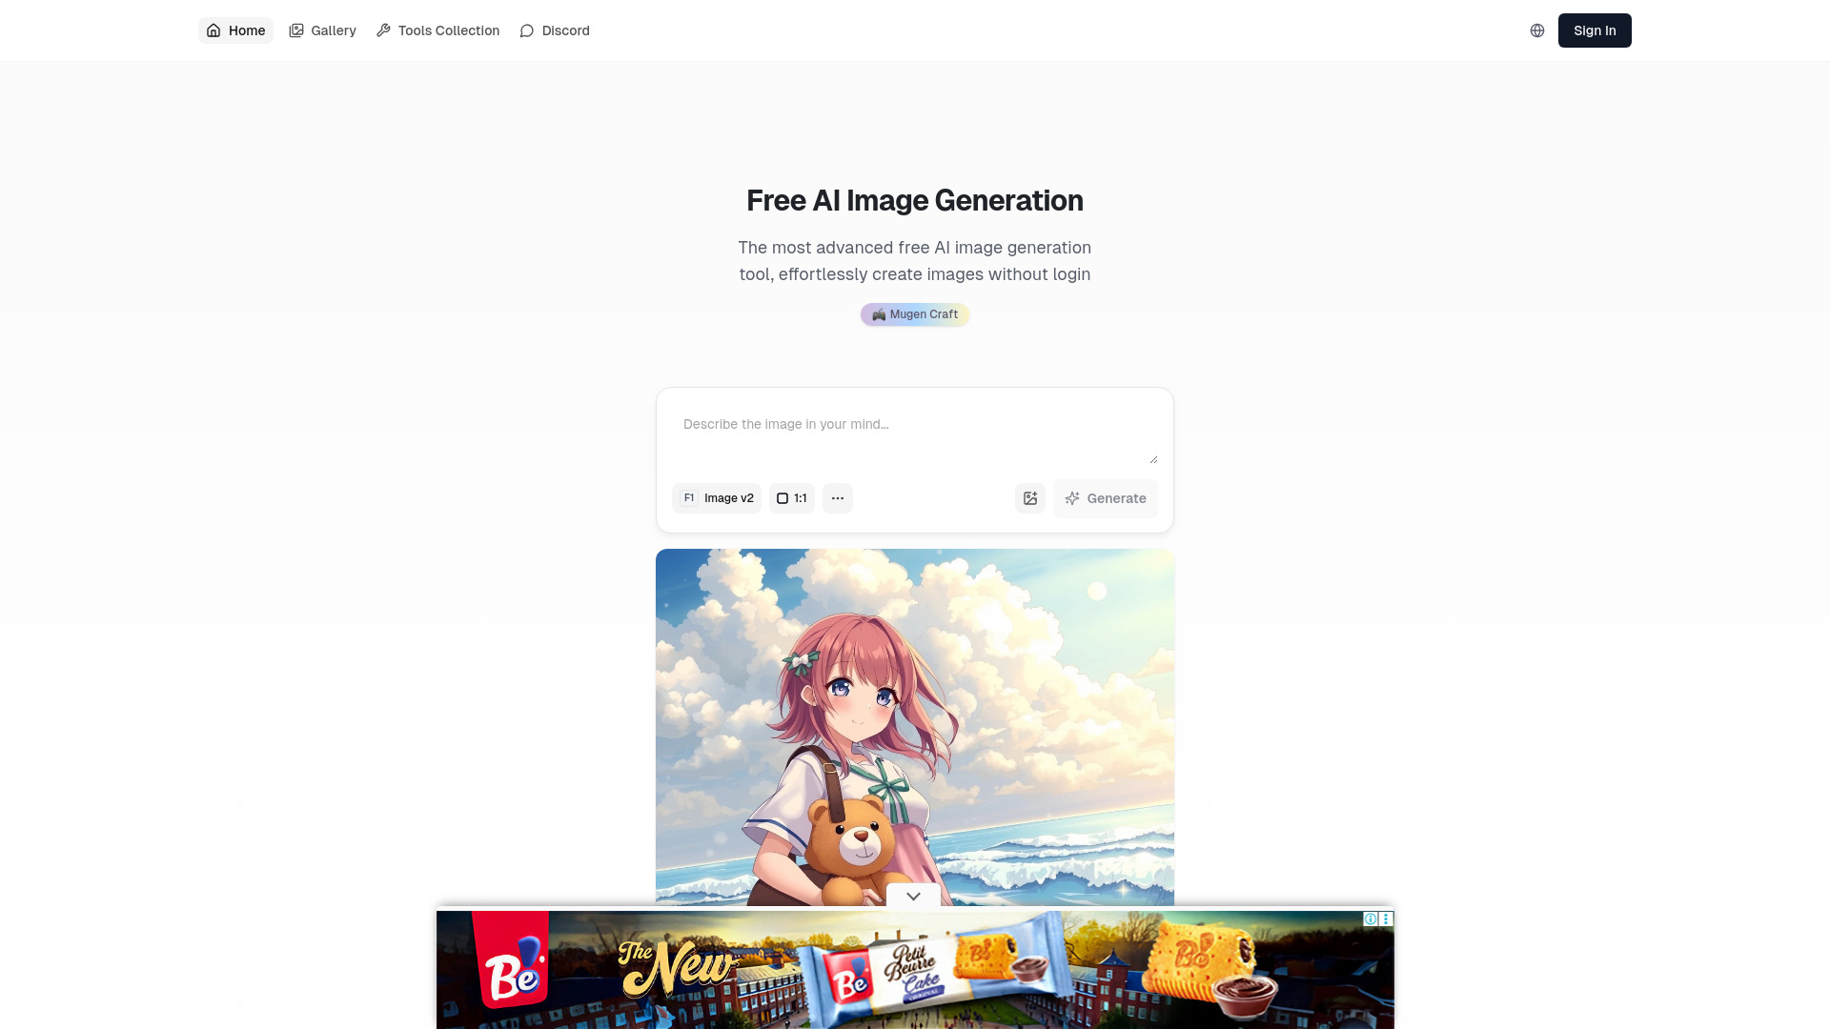Collapse the ad with chevron down
The height and width of the screenshot is (1029, 1830).
click(x=913, y=896)
